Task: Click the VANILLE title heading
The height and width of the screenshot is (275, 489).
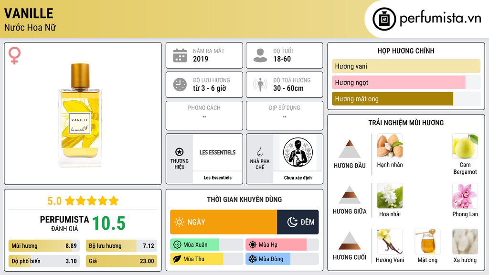Action: pos(29,13)
